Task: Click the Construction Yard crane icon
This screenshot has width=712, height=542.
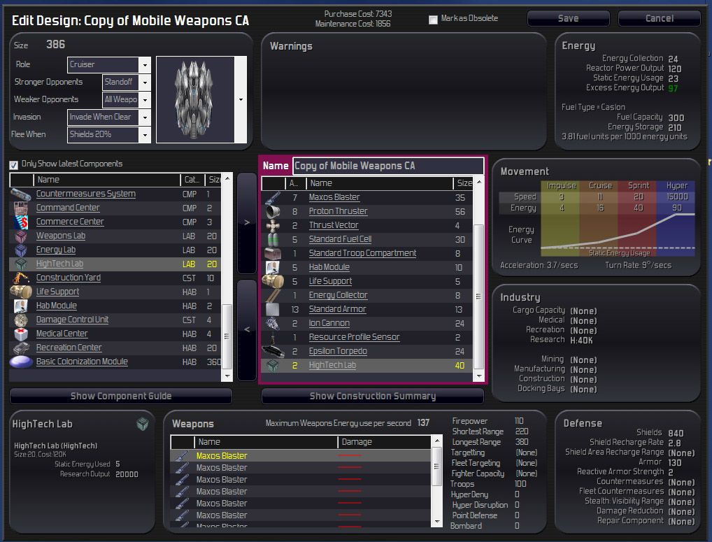Action: tap(21, 278)
